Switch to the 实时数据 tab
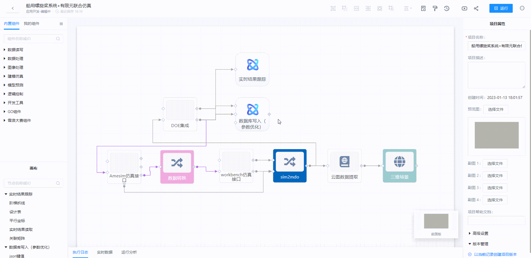 104,252
